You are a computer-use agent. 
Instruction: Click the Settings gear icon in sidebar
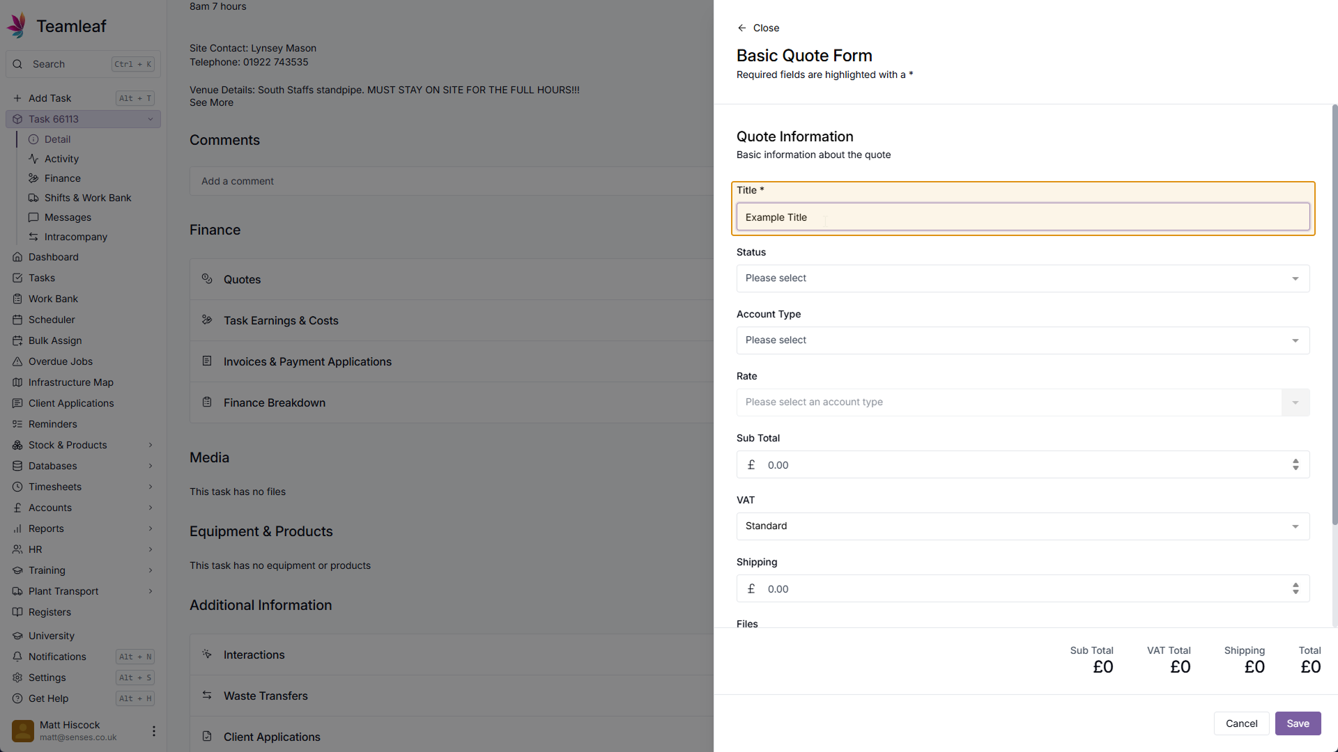[17, 677]
